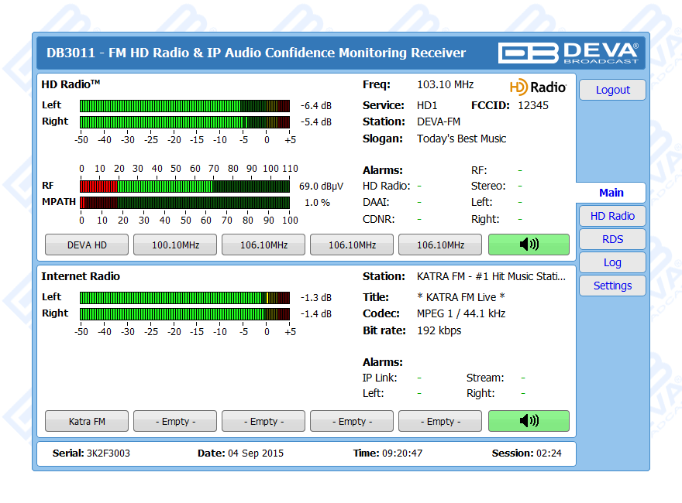Click the Internet Radio Right level meter
Image resolution: width=682 pixels, height=503 pixels.
click(184, 313)
